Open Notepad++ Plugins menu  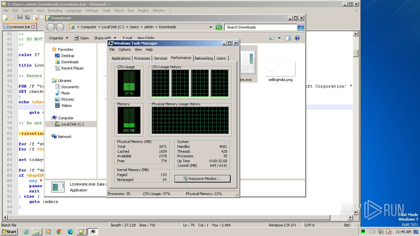click(x=143, y=10)
